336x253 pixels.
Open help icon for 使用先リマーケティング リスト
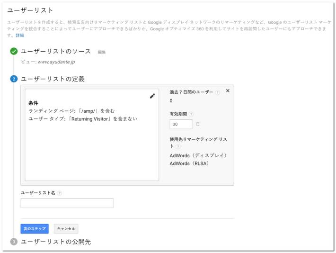[x=178, y=146]
